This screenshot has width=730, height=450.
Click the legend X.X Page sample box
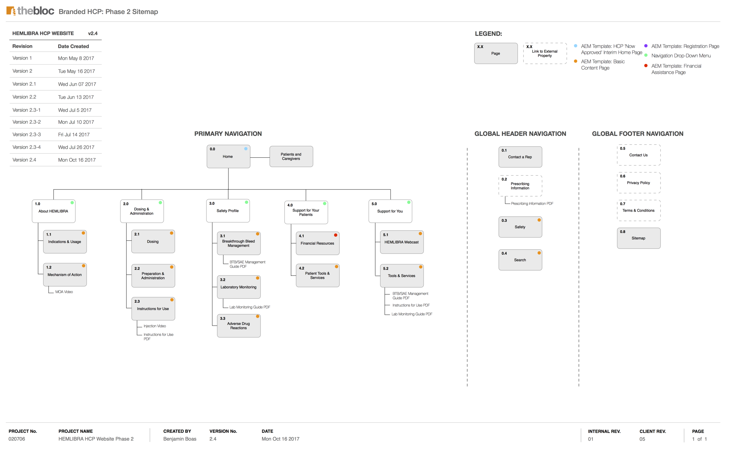[x=496, y=54]
